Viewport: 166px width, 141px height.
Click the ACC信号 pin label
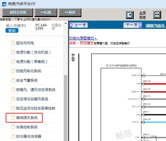(136, 92)
